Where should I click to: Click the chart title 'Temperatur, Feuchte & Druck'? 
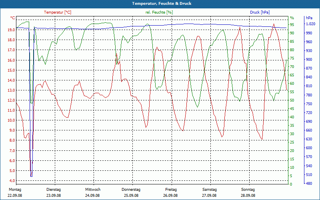pos(162,4)
